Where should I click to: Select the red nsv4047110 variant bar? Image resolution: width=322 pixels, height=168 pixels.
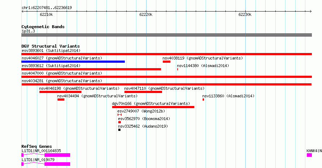143,92
